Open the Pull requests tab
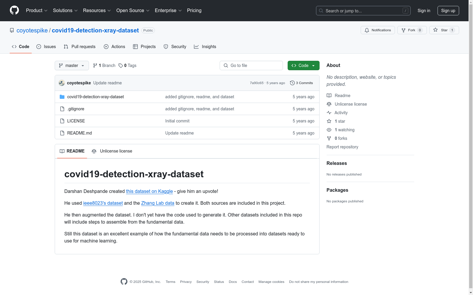Screen dimensions: 473x295 [x=80, y=47]
